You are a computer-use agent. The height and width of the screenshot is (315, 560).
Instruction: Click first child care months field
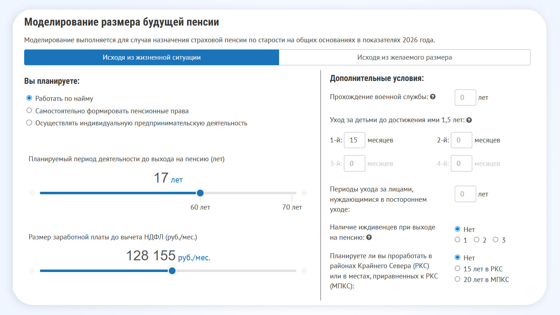pos(354,140)
